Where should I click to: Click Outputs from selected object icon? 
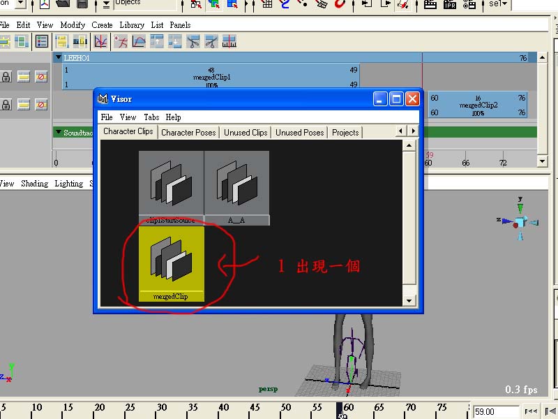tap(385, 4)
